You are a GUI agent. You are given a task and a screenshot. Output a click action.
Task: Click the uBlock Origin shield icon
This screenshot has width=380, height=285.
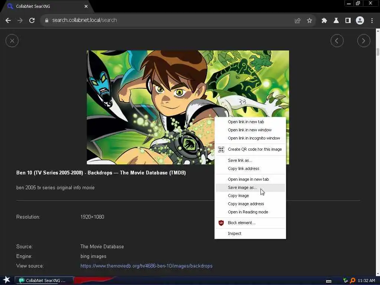tap(221, 223)
